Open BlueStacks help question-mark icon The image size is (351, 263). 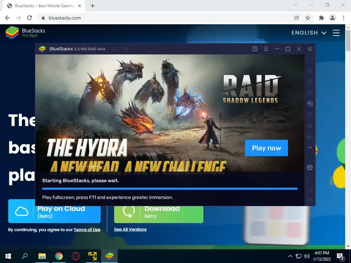click(x=255, y=49)
